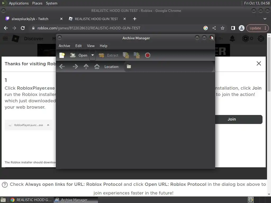The image size is (271, 203).
Task: Open Roblox settings gear
Action: 261,39
